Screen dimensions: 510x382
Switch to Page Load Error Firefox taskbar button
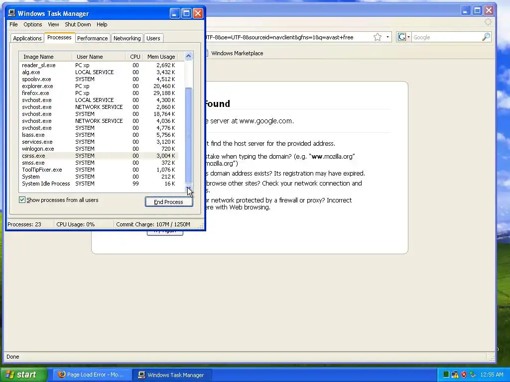(92, 375)
